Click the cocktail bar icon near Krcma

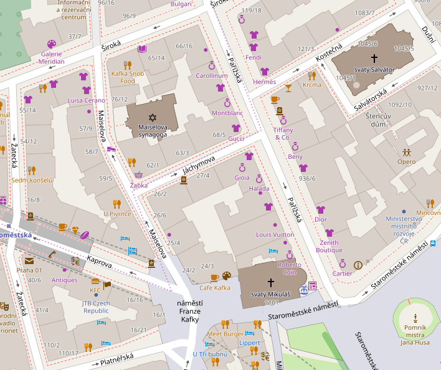tap(288, 88)
